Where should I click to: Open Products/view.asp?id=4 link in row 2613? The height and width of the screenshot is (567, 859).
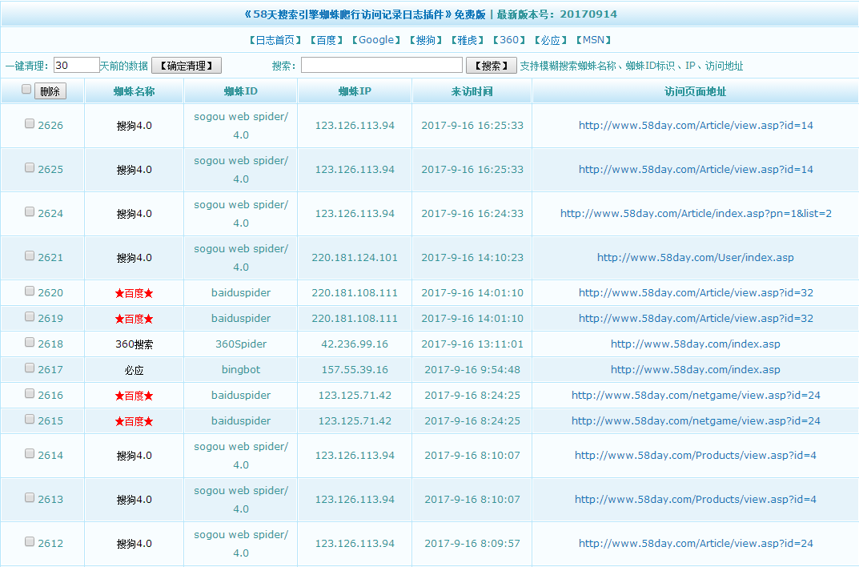tap(695, 499)
